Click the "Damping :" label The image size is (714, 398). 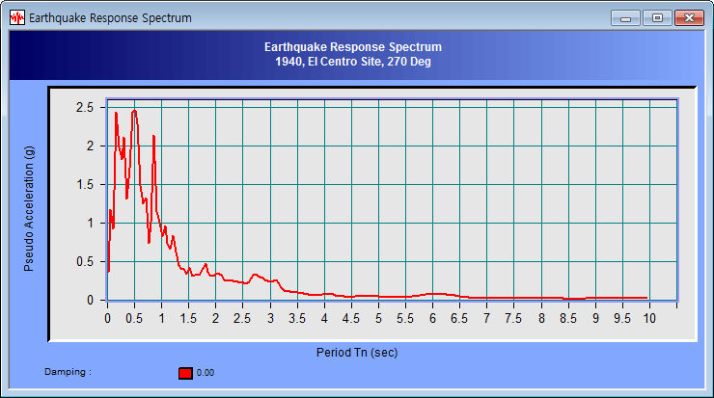[x=68, y=372]
